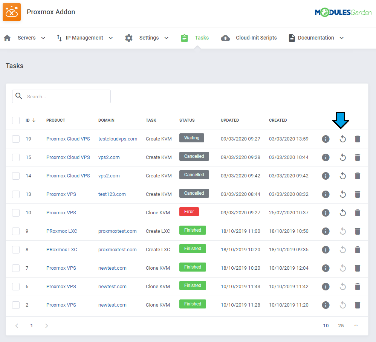
Task: Show info for task ID 14
Action: 326,176
